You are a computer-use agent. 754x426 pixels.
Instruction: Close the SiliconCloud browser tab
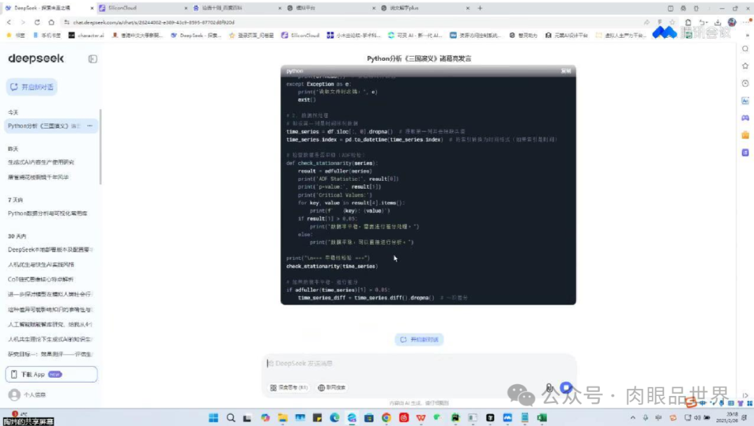click(186, 8)
